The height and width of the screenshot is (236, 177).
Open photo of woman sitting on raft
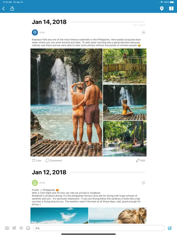125,103
